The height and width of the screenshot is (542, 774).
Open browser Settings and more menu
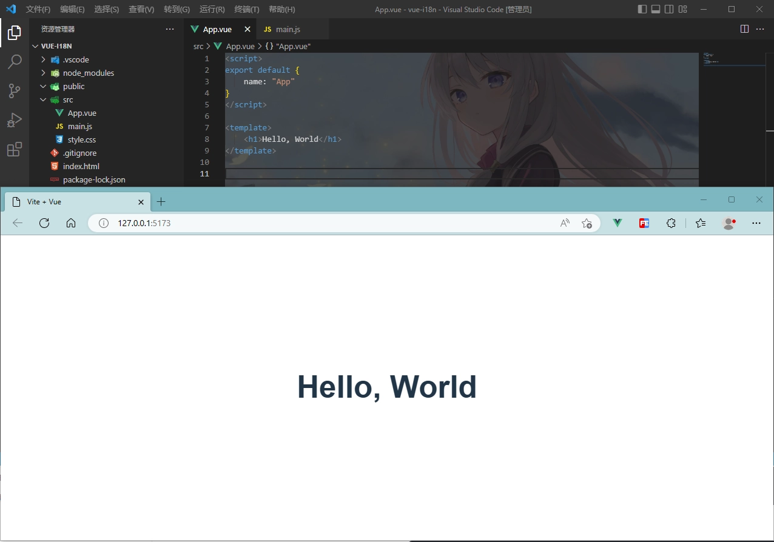pyautogui.click(x=756, y=223)
